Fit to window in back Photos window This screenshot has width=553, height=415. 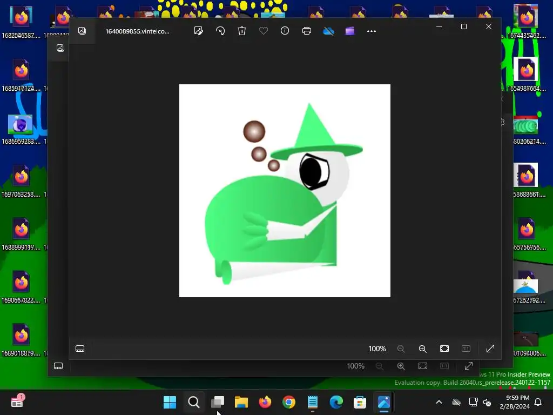click(x=423, y=366)
